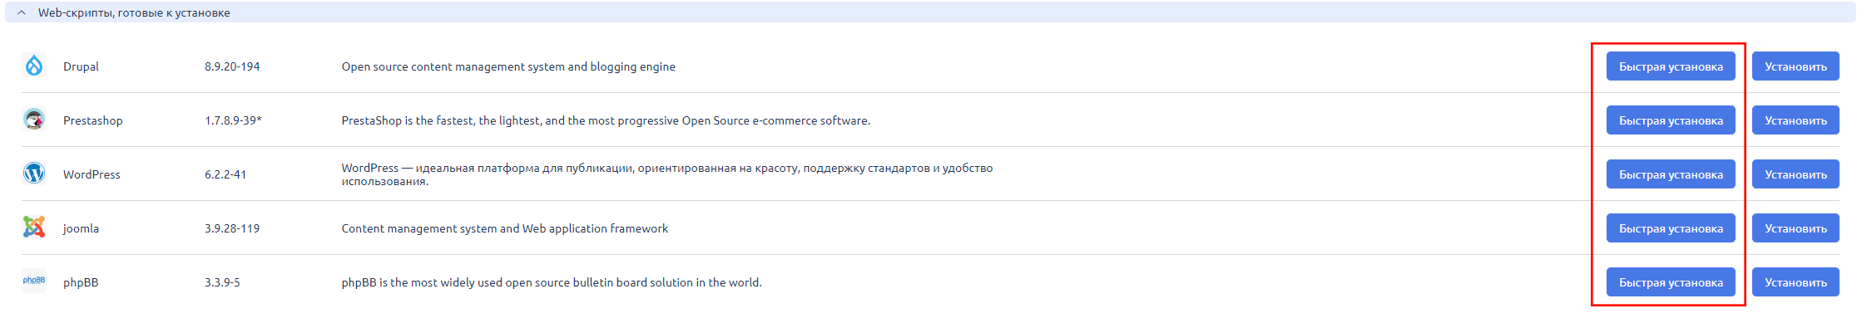Start Быстрая установка for joomla
Screen dimensions: 1867x328
click(x=1671, y=228)
